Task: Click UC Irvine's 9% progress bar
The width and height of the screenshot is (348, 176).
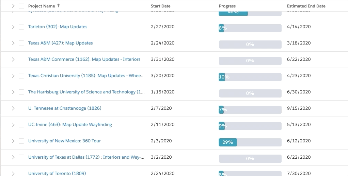Action: pyautogui.click(x=250, y=126)
